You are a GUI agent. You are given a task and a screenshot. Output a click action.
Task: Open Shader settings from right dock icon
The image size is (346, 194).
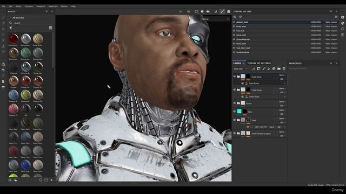pos(343,23)
